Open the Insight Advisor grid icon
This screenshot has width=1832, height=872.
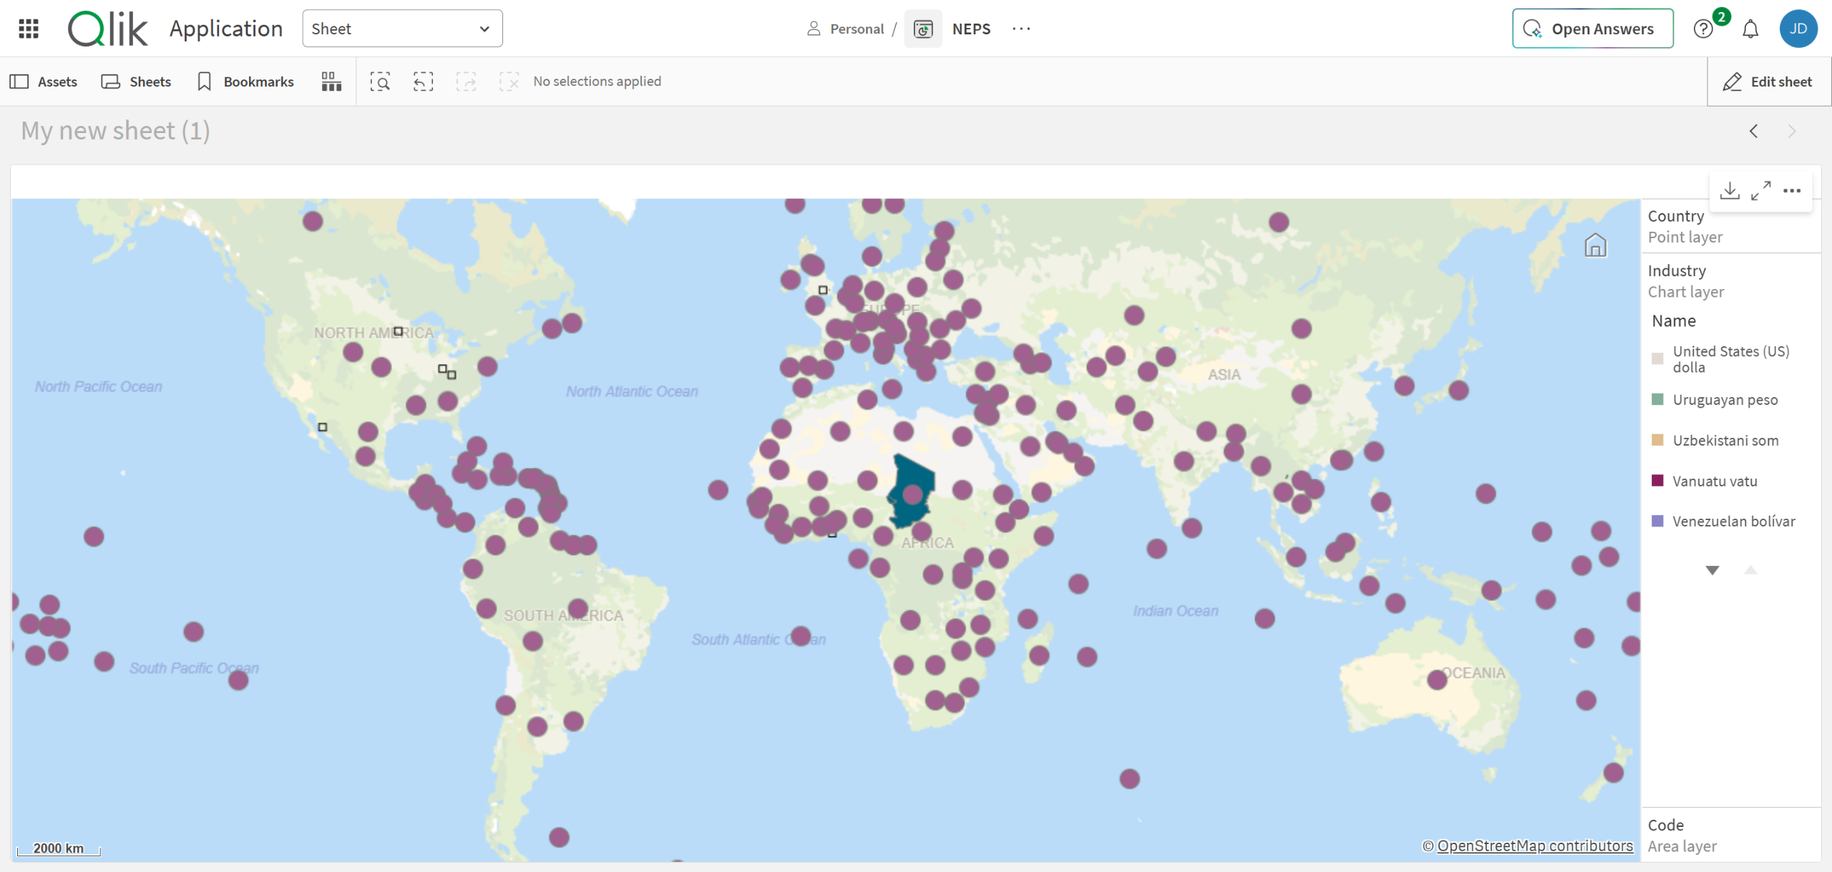(331, 82)
